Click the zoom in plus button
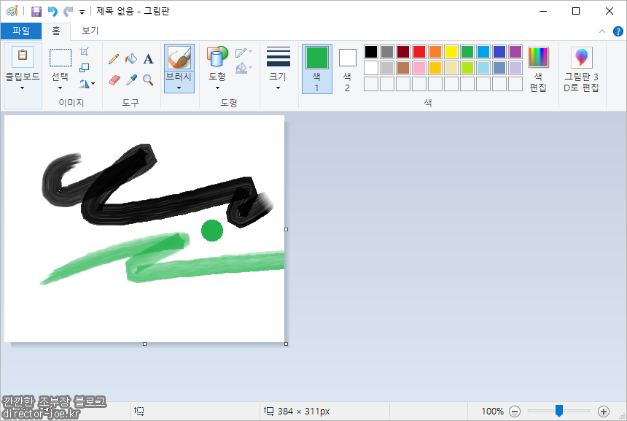 pyautogui.click(x=604, y=411)
